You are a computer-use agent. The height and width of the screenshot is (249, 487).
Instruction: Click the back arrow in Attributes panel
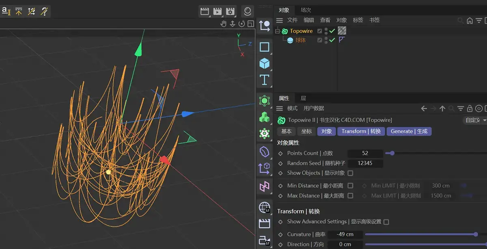click(424, 109)
